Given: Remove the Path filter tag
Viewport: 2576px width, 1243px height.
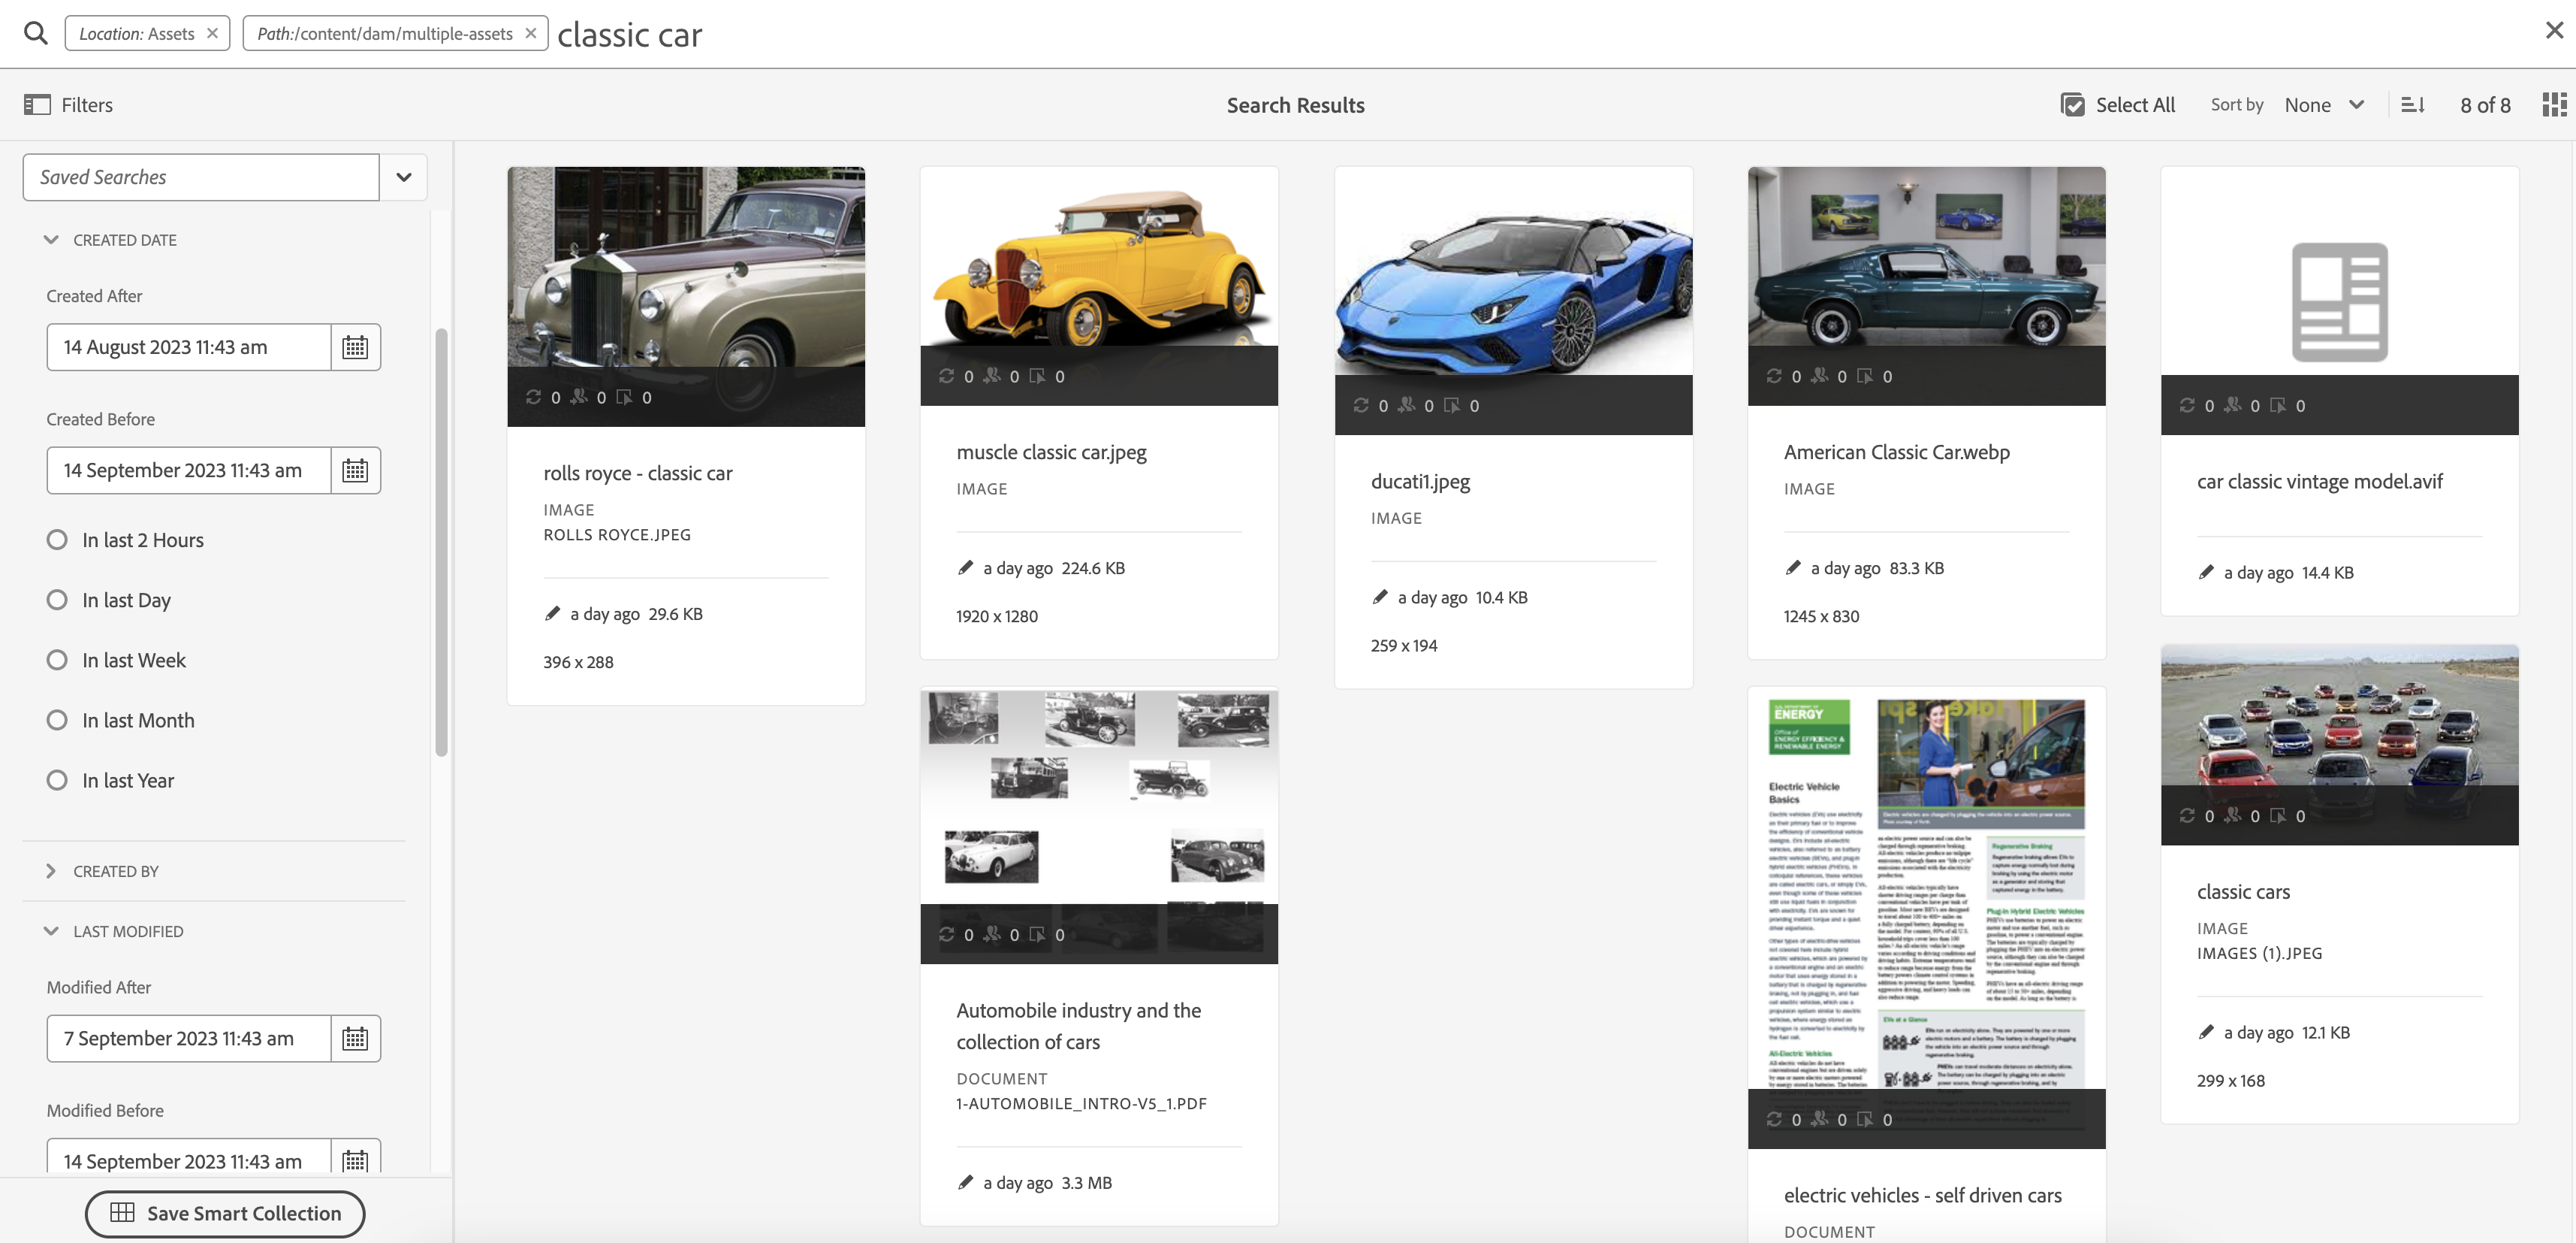Looking at the screenshot, I should point(531,33).
